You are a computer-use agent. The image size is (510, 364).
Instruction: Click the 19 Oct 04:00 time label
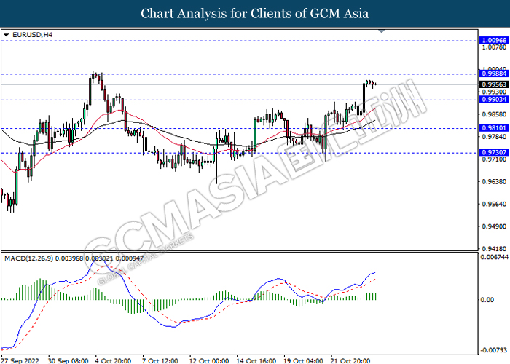(x=304, y=360)
